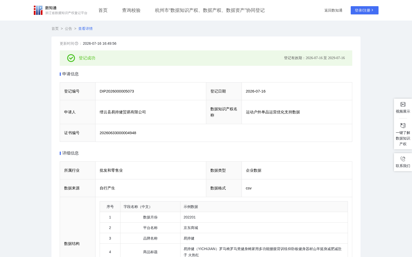This screenshot has width=412, height=257.
Task: Click the 数知通 logo icon
Action: pos(38,10)
